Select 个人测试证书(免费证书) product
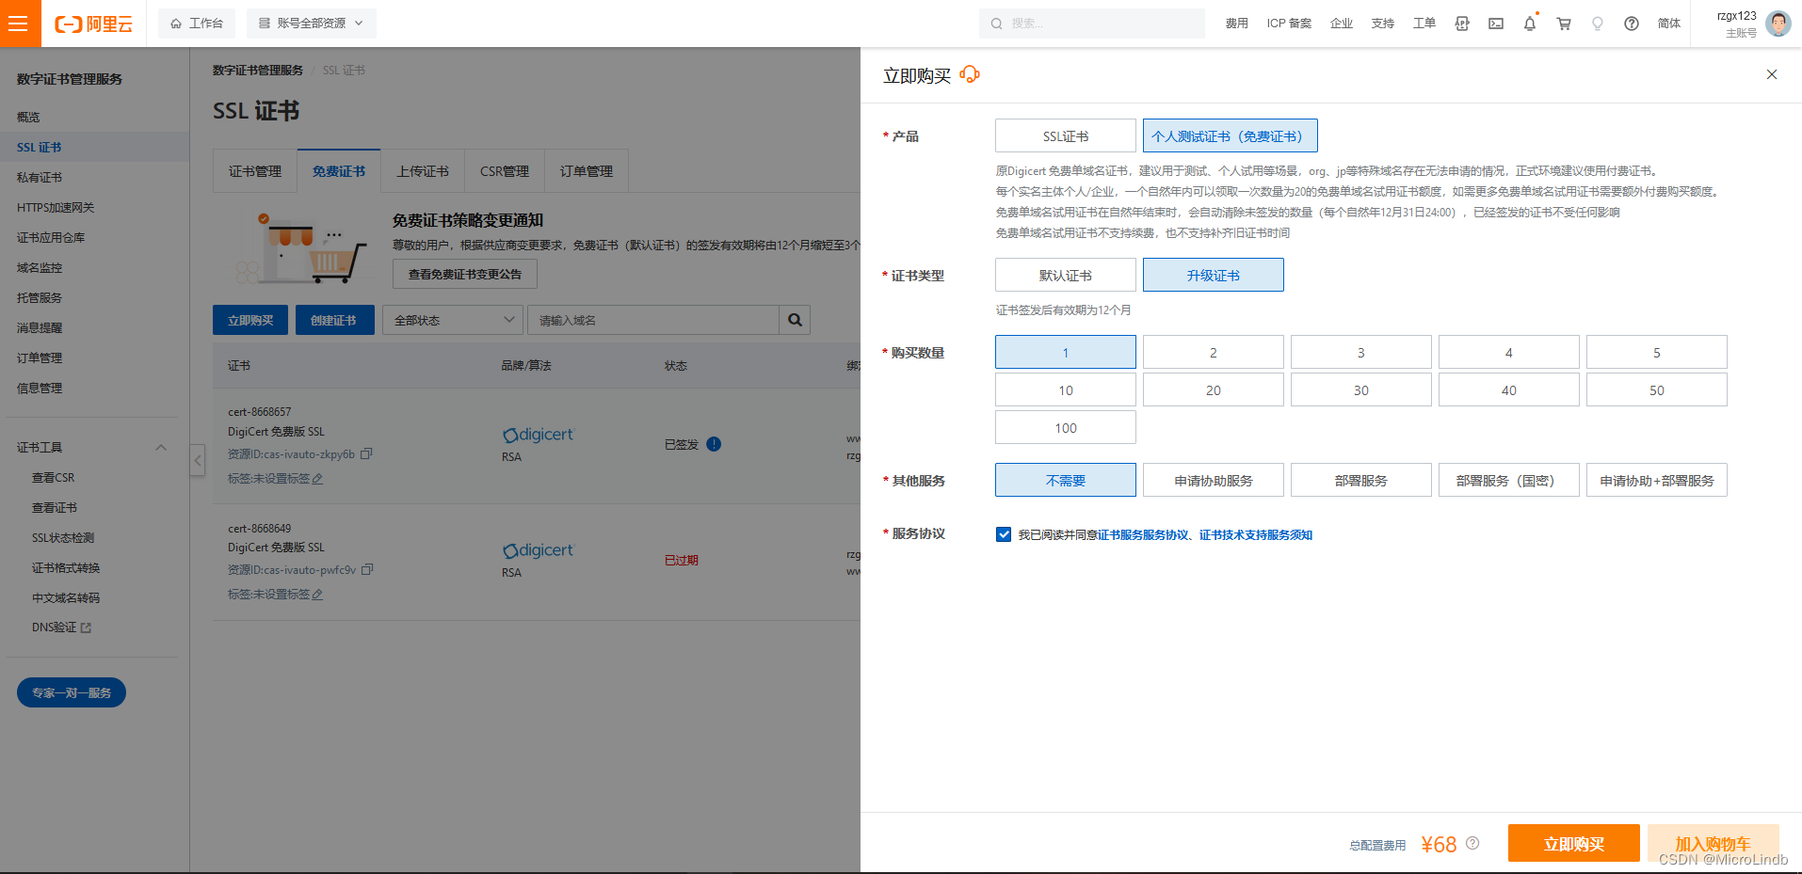The width and height of the screenshot is (1802, 874). (x=1230, y=135)
